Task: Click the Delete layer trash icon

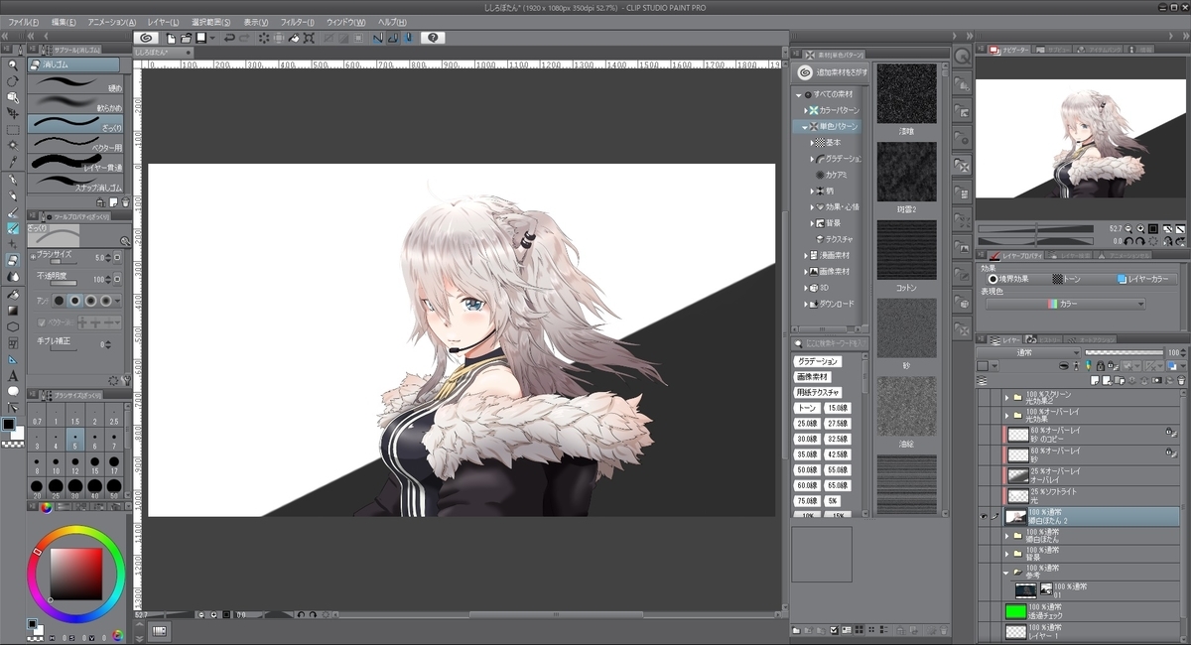Action: point(1180,380)
